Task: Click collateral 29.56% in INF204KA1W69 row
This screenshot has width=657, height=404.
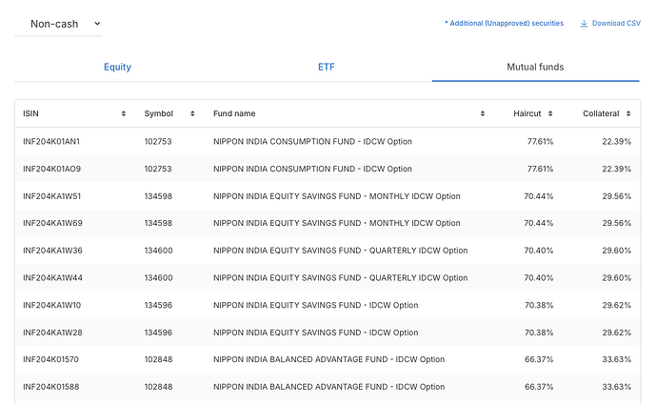Action: point(616,223)
